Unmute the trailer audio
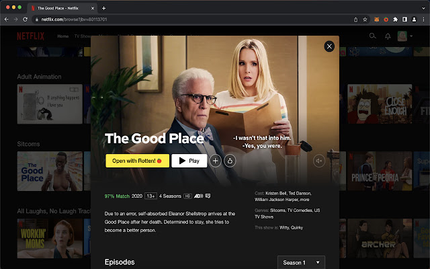The height and width of the screenshot is (269, 430). (x=319, y=161)
